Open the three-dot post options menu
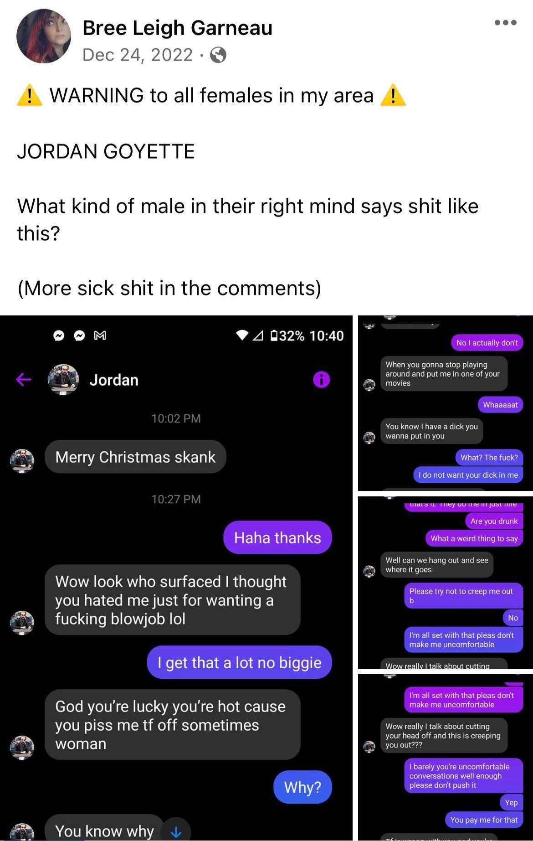Screen dimensions: 533x841 (505, 22)
